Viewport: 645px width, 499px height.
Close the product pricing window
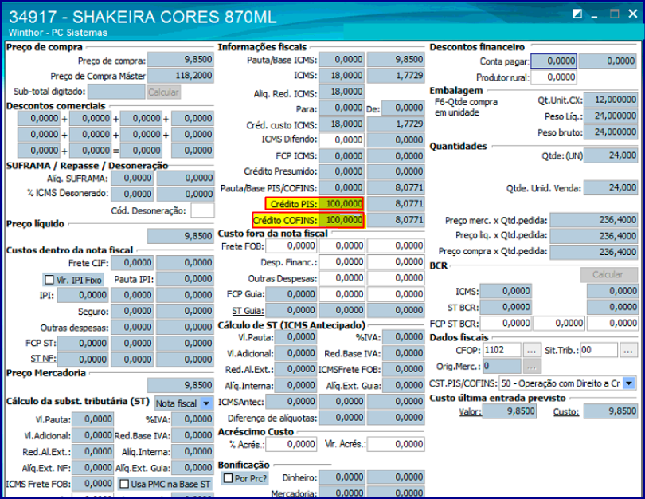(633, 14)
